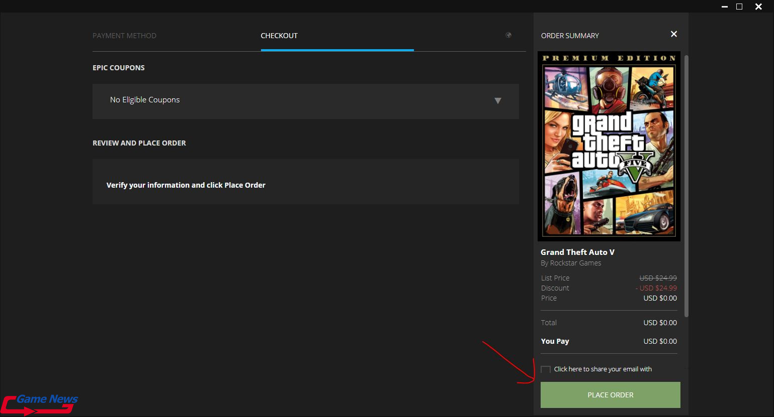The width and height of the screenshot is (774, 417).
Task: Click the By Rockstar Games publisher text
Action: [571, 263]
